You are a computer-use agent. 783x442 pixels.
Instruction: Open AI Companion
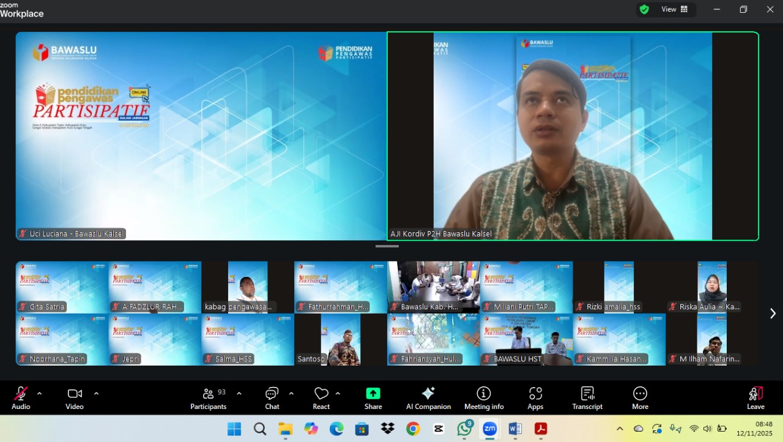[x=428, y=398]
